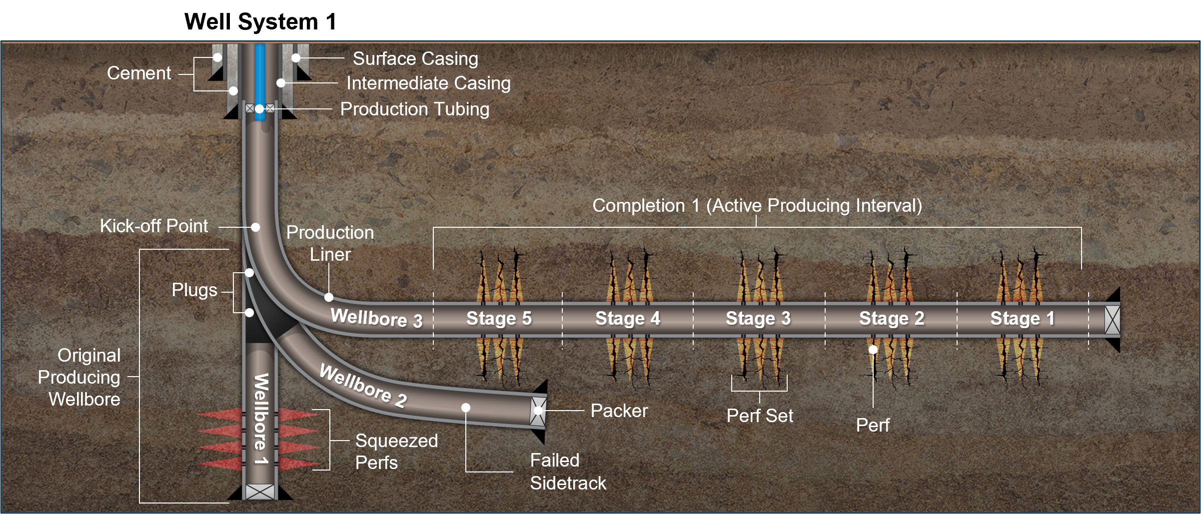Image resolution: width=1201 pixels, height=514 pixels.
Task: Click the 'Production Tubing' label
Action: [415, 109]
